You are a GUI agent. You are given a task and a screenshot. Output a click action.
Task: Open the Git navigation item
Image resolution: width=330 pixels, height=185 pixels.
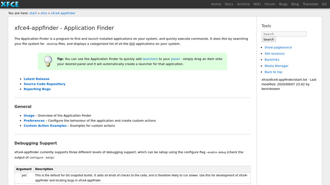click(x=324, y=4)
